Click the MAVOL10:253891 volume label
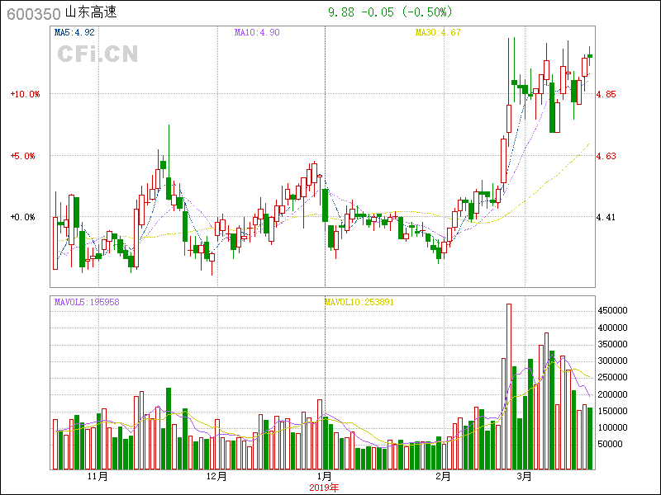The image size is (661, 495). (x=359, y=302)
